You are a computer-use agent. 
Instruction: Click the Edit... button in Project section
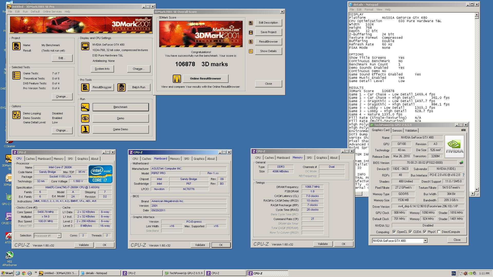(x=62, y=58)
